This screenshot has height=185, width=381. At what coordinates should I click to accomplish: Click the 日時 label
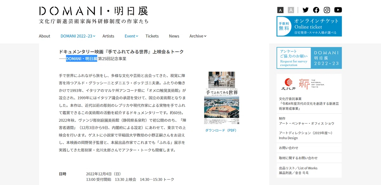(63, 174)
